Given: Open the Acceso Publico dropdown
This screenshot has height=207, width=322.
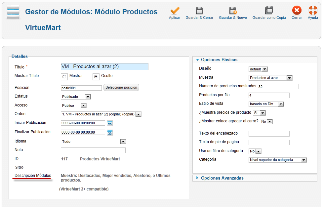Looking at the screenshot, I should click(73, 105).
